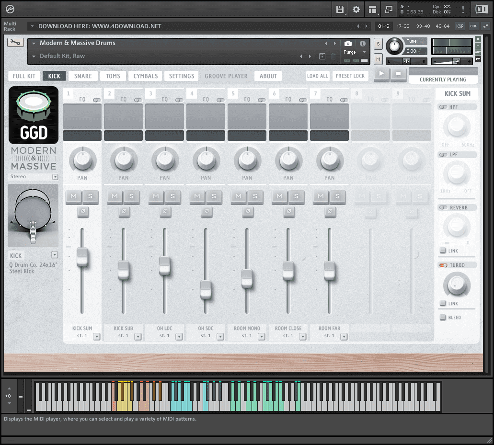Click the phase invert on OH SDC channel
Viewport: 494px width, 445px height.
point(207,211)
